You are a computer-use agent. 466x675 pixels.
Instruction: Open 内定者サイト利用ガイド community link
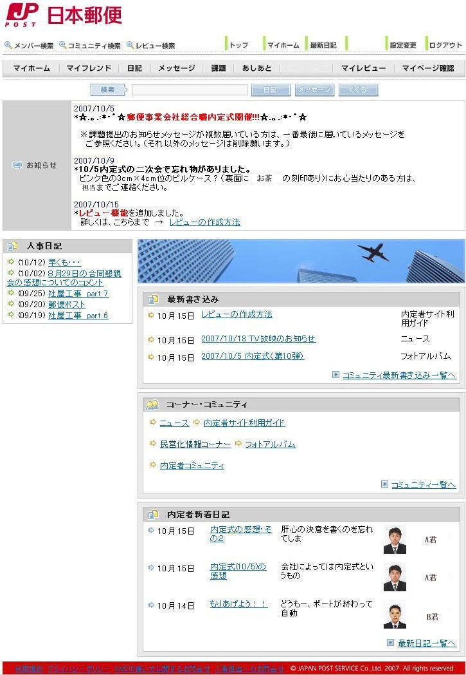244,423
